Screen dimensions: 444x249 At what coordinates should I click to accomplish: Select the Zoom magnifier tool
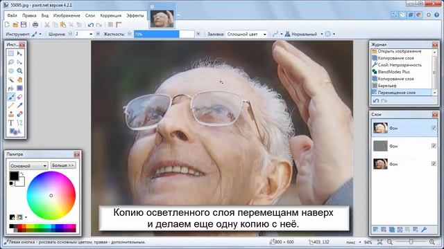click(19, 71)
